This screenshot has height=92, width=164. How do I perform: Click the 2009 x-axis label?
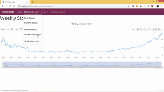click(76, 58)
